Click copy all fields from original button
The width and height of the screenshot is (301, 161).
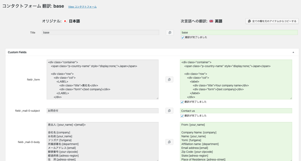pyautogui.click(x=272, y=21)
